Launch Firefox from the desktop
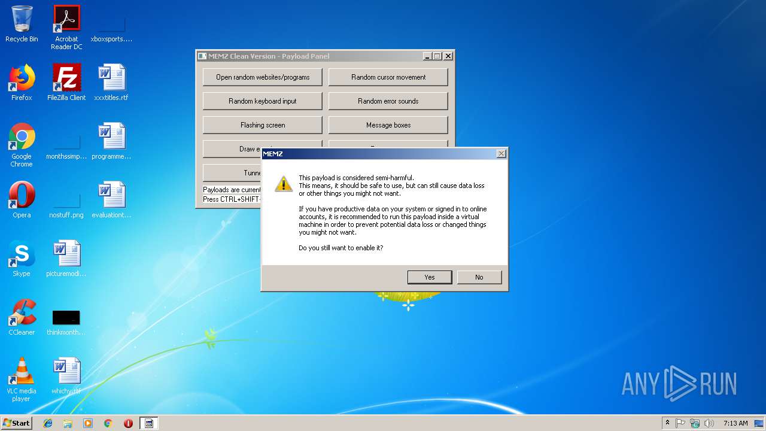This screenshot has width=766, height=431. point(22,83)
